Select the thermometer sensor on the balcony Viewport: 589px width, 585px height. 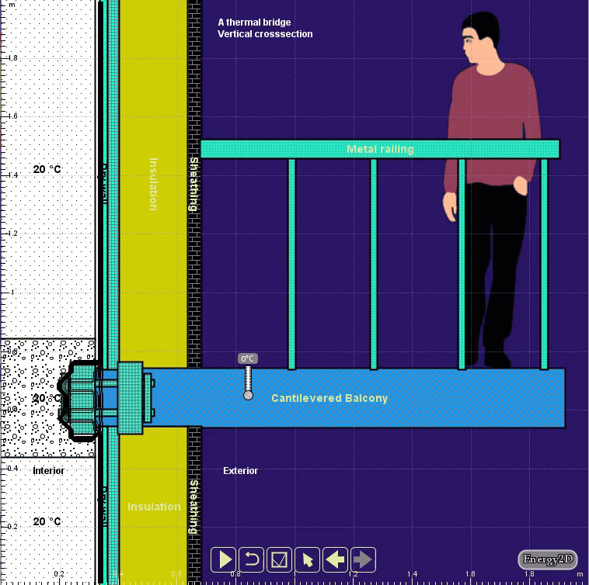point(248,383)
